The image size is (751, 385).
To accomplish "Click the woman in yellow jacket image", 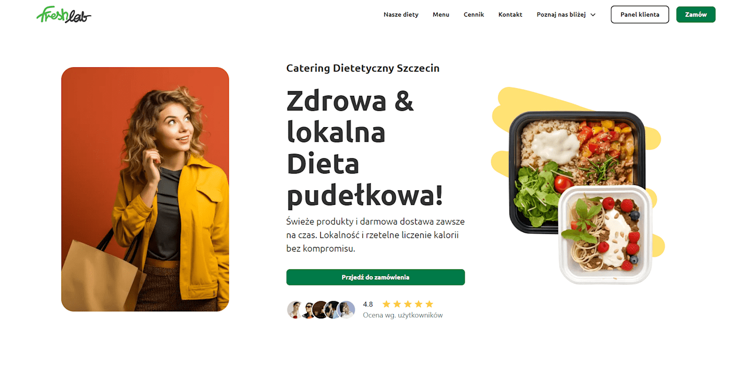I will pos(145,189).
